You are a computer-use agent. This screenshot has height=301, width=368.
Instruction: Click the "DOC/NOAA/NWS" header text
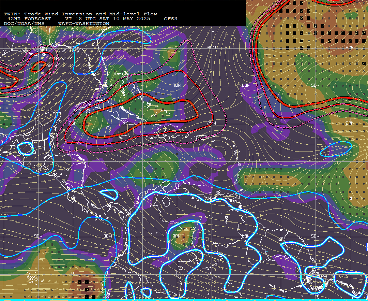(x=24, y=24)
